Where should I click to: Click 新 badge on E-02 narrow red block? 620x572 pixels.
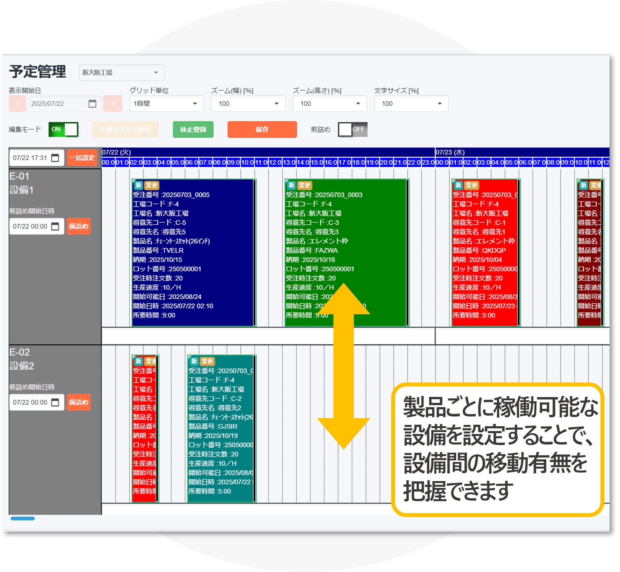[138, 361]
